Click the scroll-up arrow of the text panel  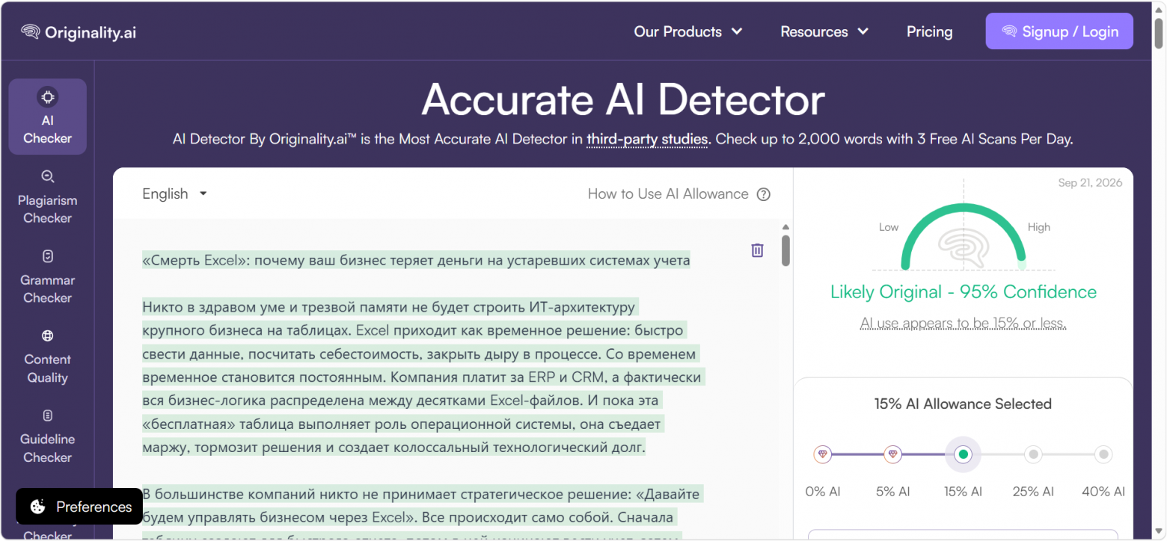coord(785,227)
